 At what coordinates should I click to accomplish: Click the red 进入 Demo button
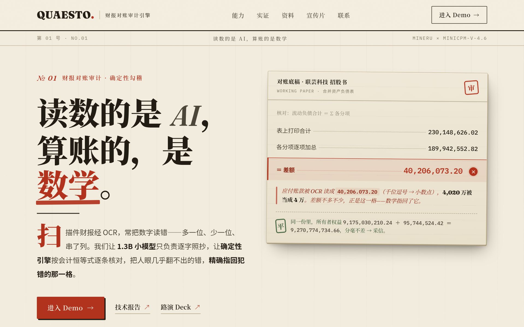(71, 308)
